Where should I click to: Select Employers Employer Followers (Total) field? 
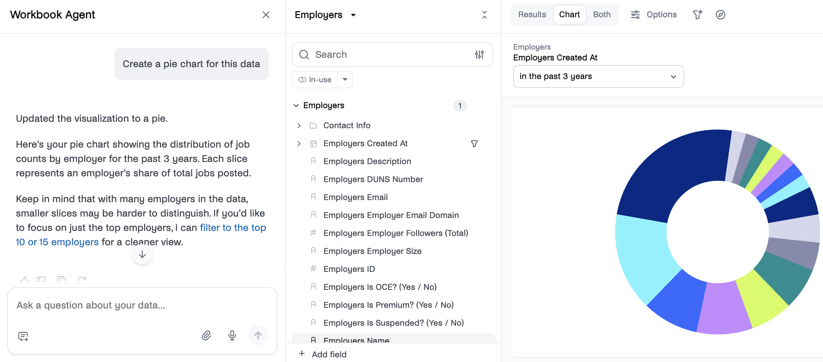396,233
